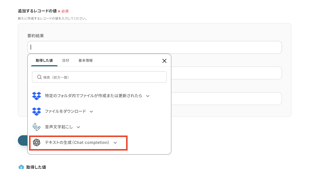Select the ファイルをダウンロード row text
Image resolution: width=311 pixels, height=169 pixels.
(x=65, y=111)
